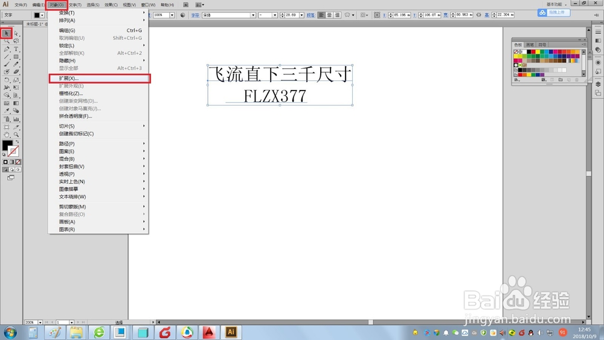604x340 pixels.
Task: Select the Magic Wand tool
Action: pos(7,41)
